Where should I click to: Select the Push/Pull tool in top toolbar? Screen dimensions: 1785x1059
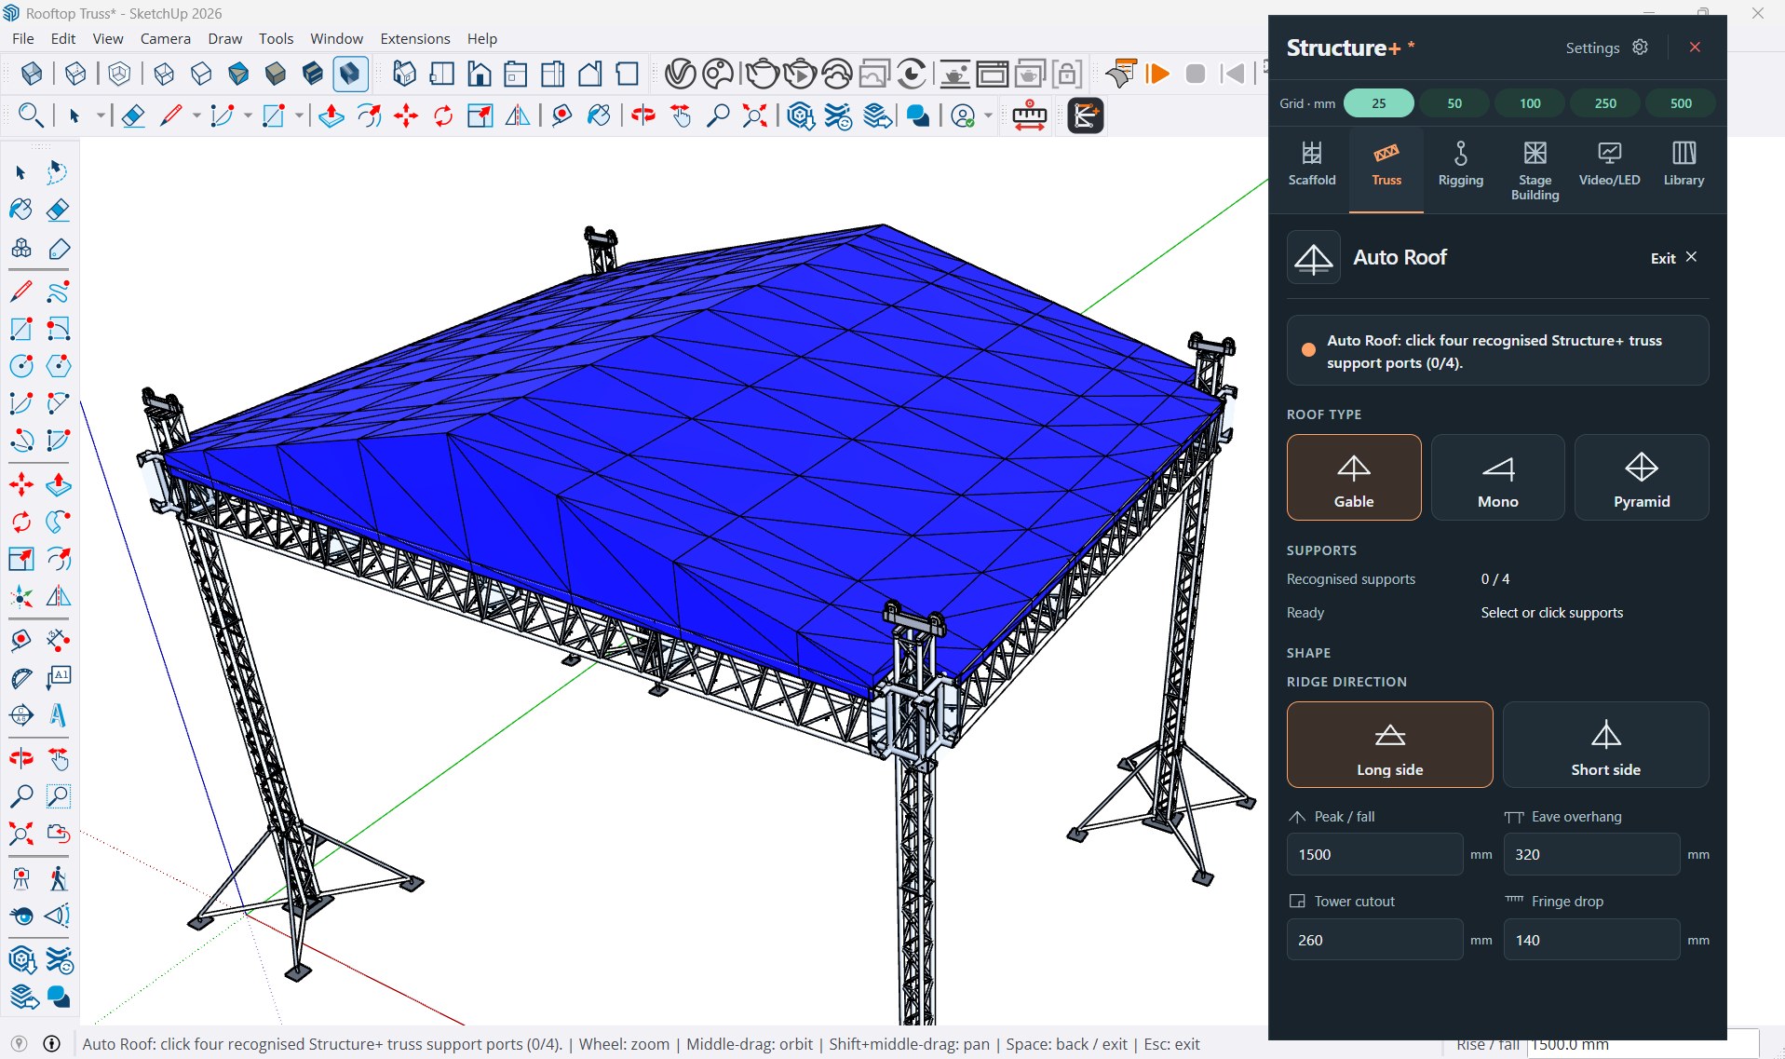click(x=331, y=115)
